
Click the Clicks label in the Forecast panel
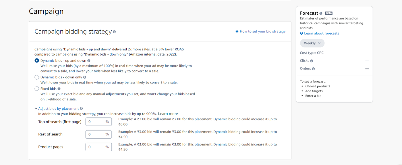304,61
